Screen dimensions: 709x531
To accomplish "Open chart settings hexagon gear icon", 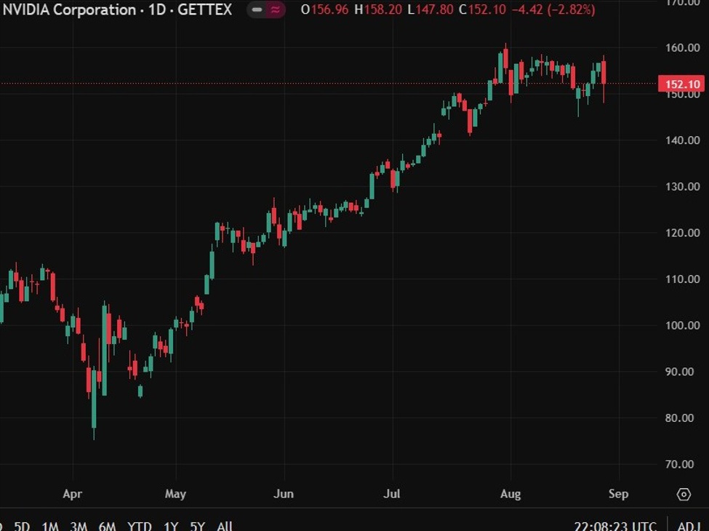I will 684,495.
